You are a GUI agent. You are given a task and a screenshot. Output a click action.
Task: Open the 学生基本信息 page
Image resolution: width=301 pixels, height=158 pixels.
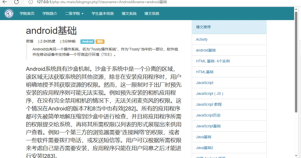coord(102,13)
